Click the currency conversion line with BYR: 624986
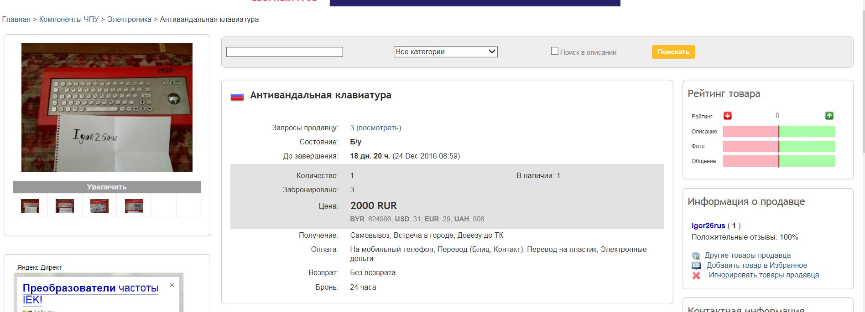The image size is (865, 312). [417, 219]
